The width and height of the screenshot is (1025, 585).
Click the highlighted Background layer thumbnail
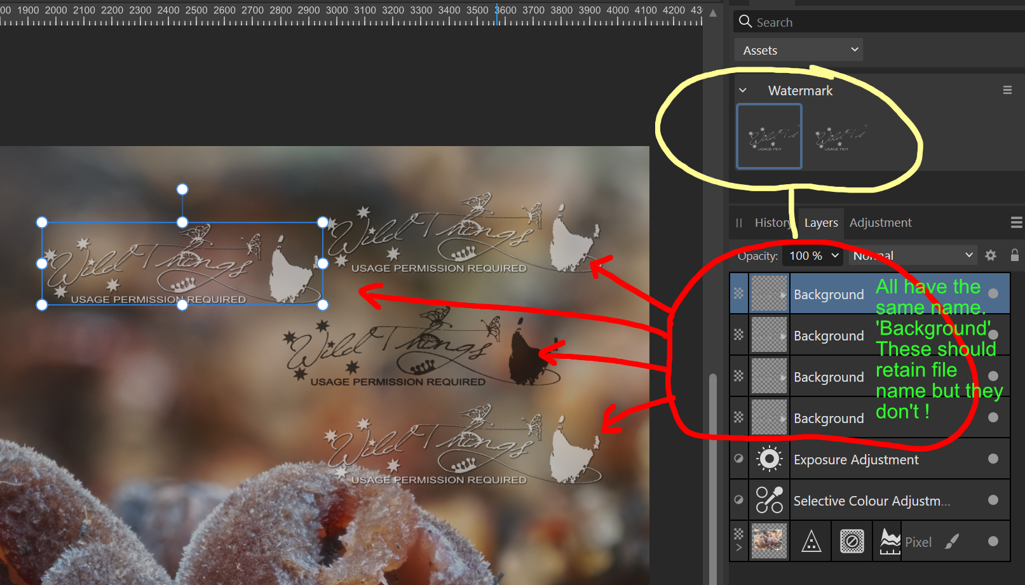click(770, 293)
